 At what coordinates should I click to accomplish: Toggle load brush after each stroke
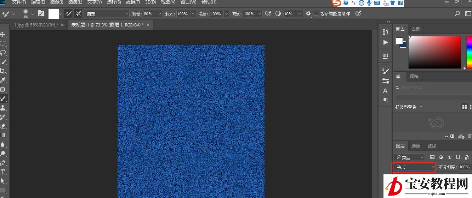[x=69, y=14]
